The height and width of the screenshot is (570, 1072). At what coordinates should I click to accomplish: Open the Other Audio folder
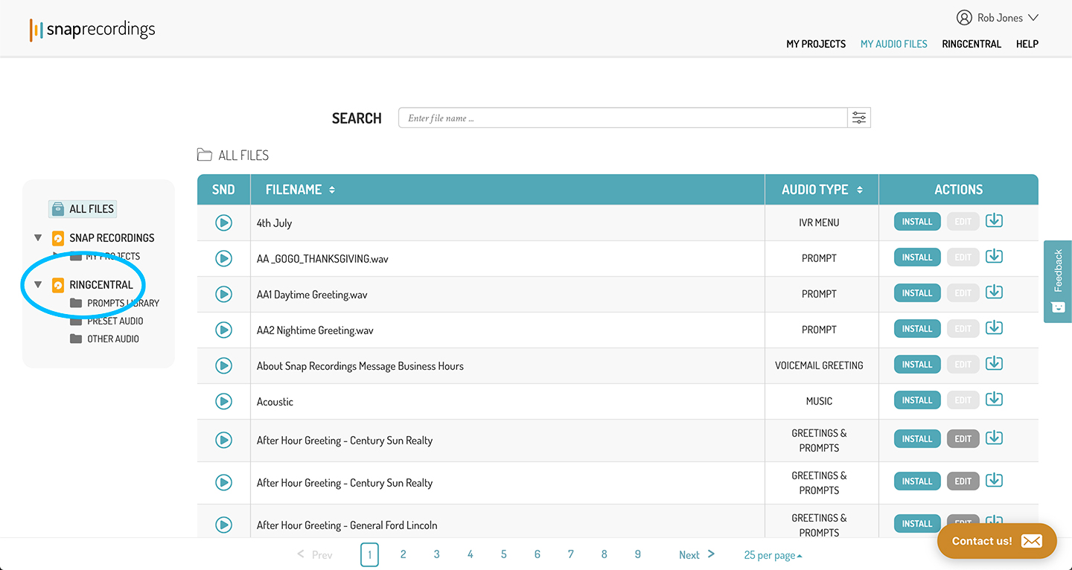104,339
